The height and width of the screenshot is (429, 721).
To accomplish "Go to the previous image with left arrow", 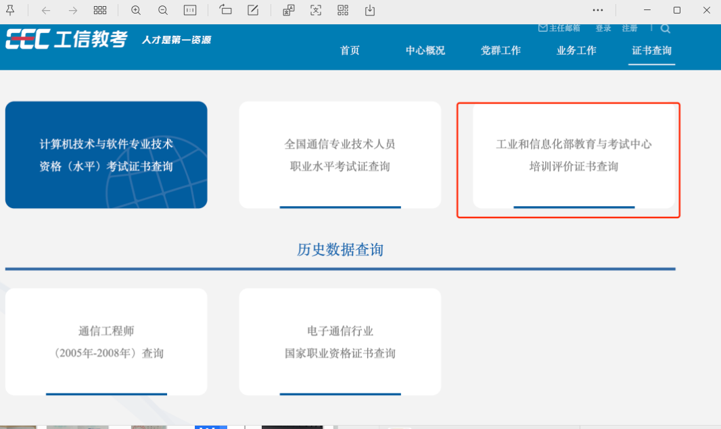I will point(45,10).
